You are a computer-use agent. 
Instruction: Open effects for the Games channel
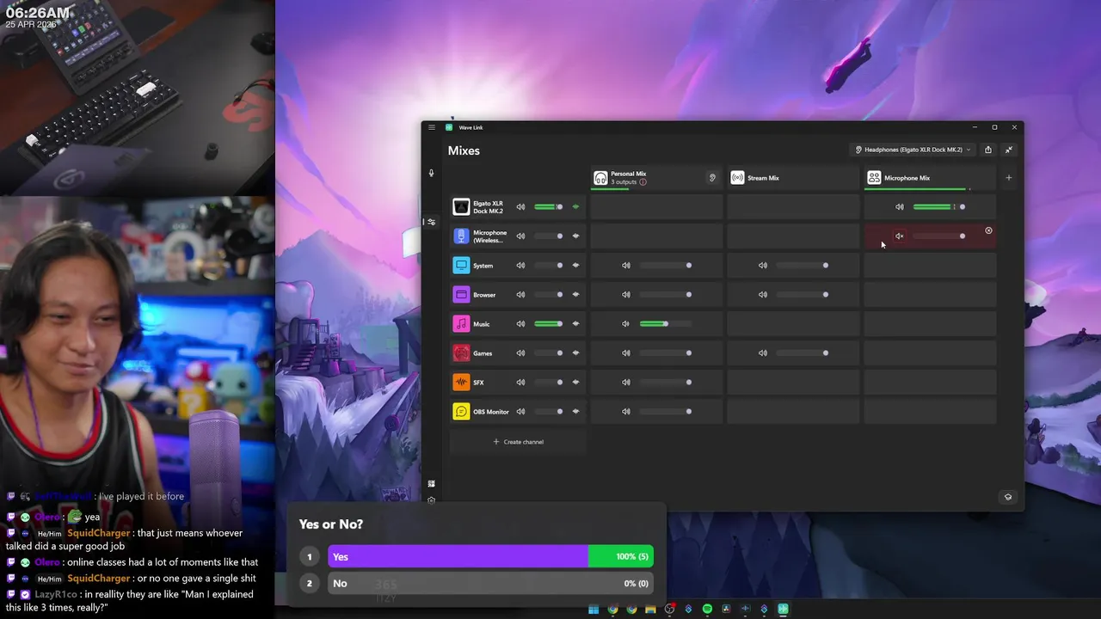tap(575, 353)
